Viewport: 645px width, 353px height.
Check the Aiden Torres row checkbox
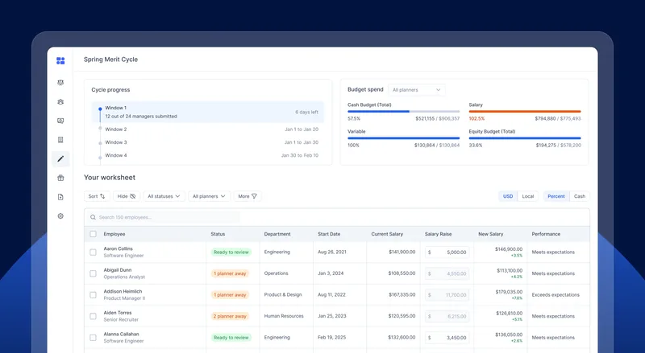(93, 316)
